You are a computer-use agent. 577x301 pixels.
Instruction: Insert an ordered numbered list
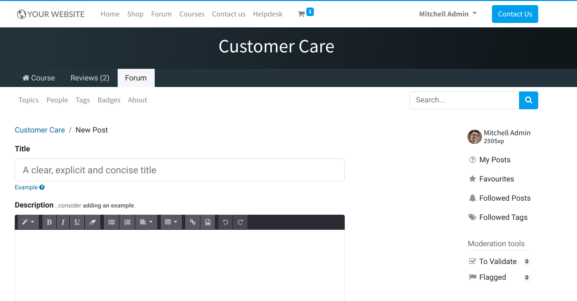click(127, 222)
